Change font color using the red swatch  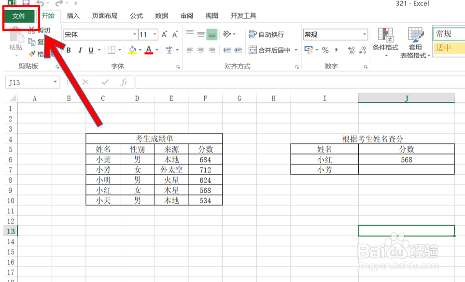click(149, 50)
